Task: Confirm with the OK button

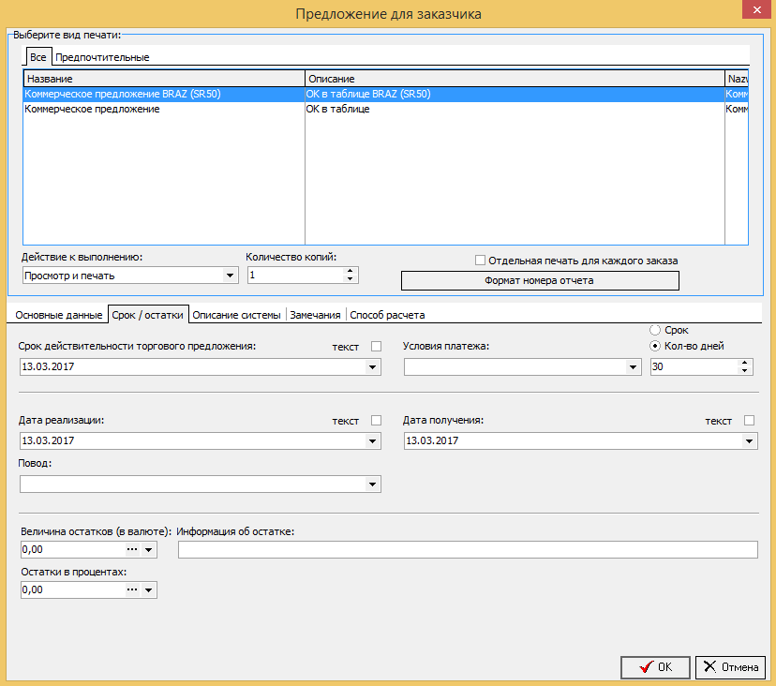Action: 655,667
